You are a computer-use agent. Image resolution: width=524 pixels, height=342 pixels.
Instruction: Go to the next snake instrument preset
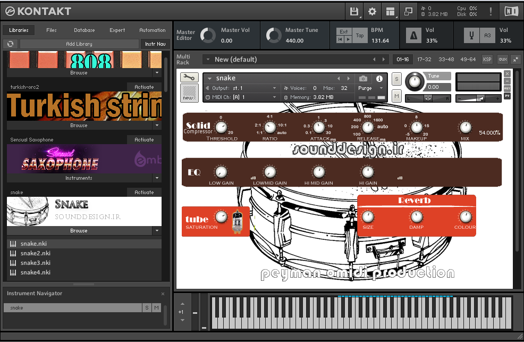pyautogui.click(x=349, y=79)
